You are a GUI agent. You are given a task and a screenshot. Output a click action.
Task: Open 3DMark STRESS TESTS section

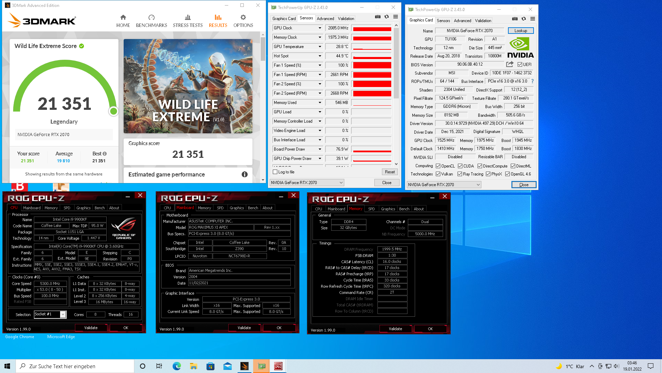click(188, 21)
